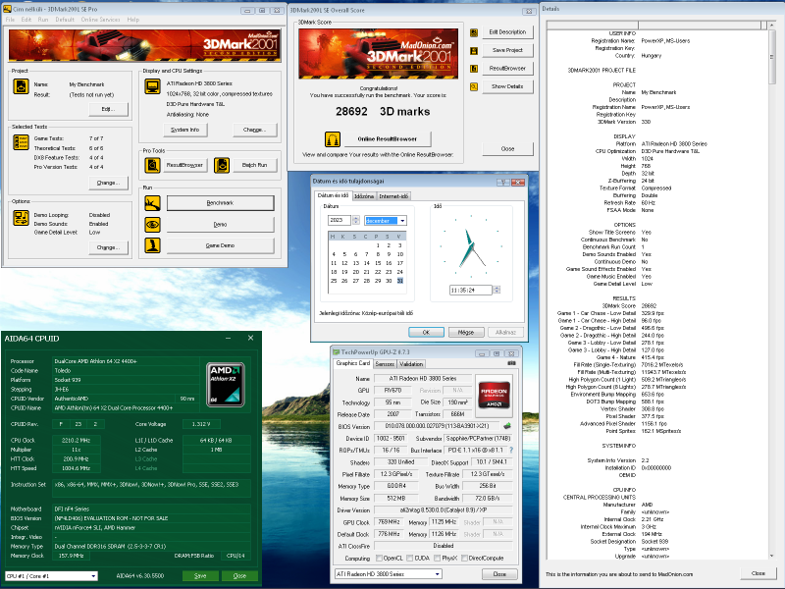Screen dimensions: 785x589
Task: Switch to the Időzóna tab
Action: 364,196
